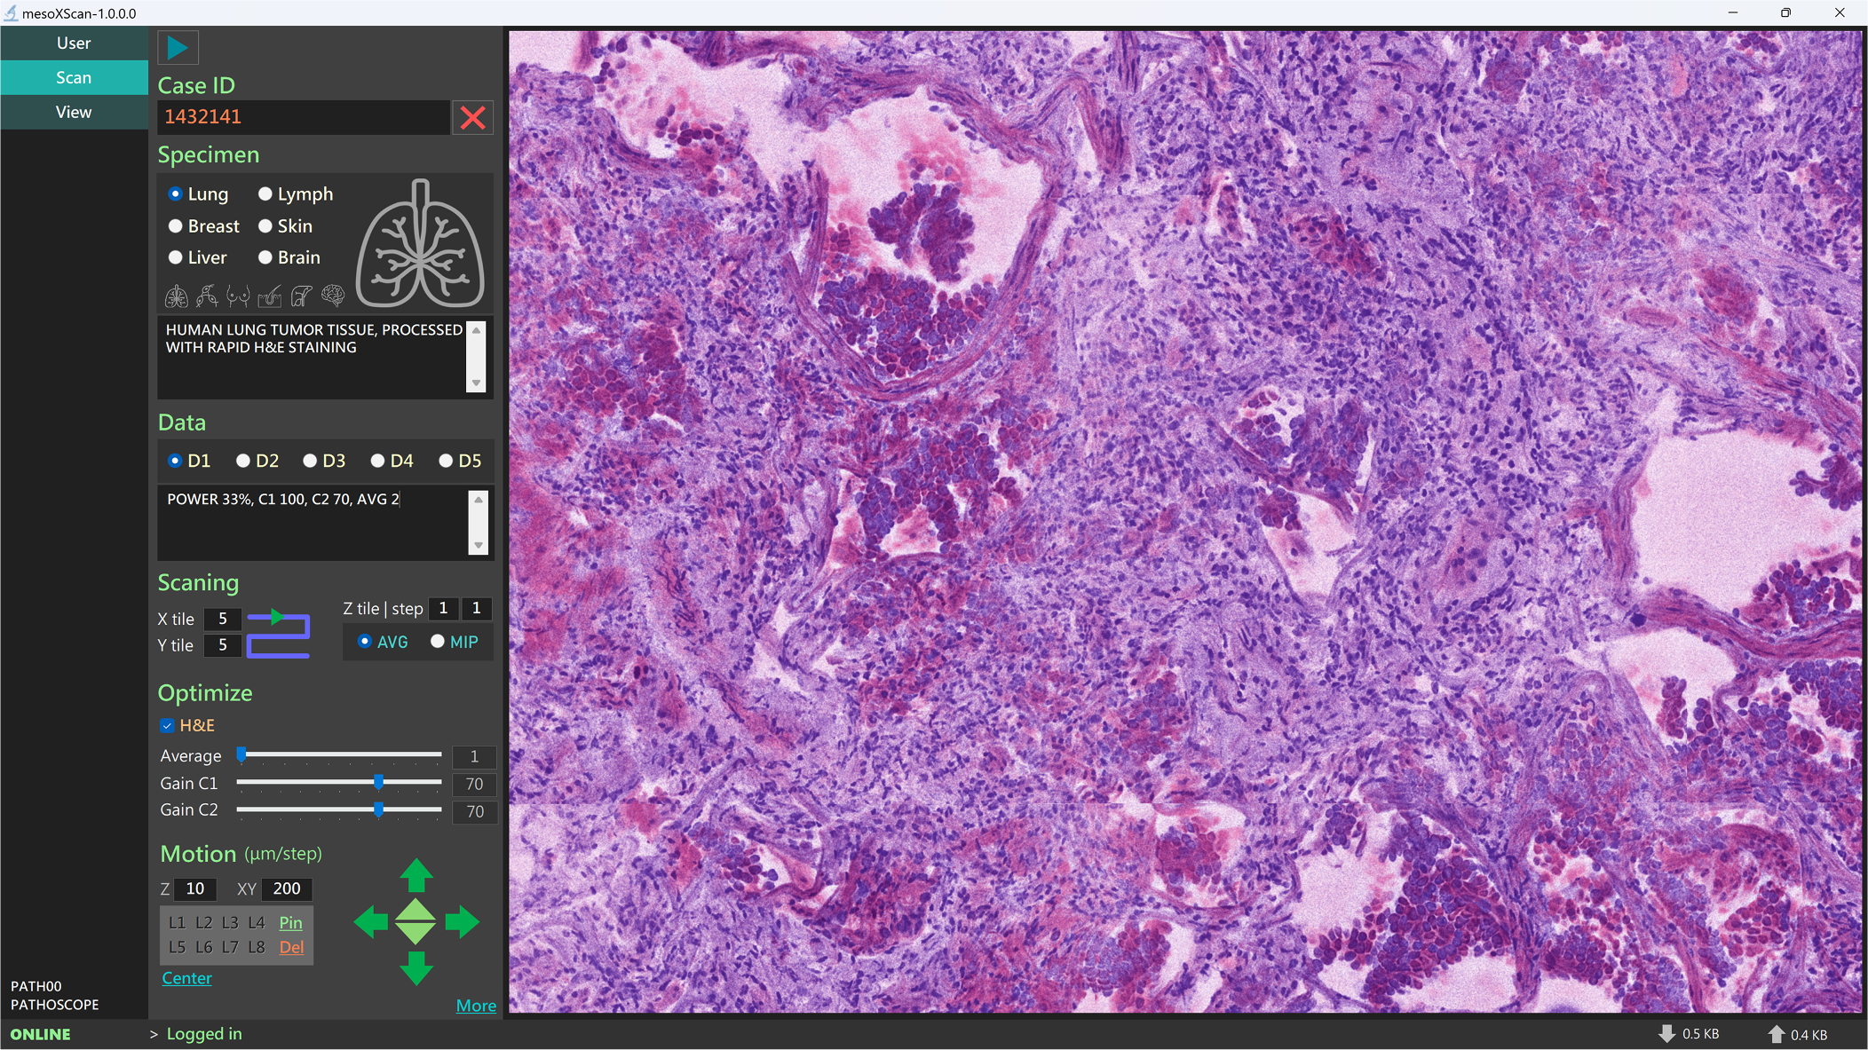Select the small skin specimen icon
Screen dimensions: 1868x1050
(270, 296)
